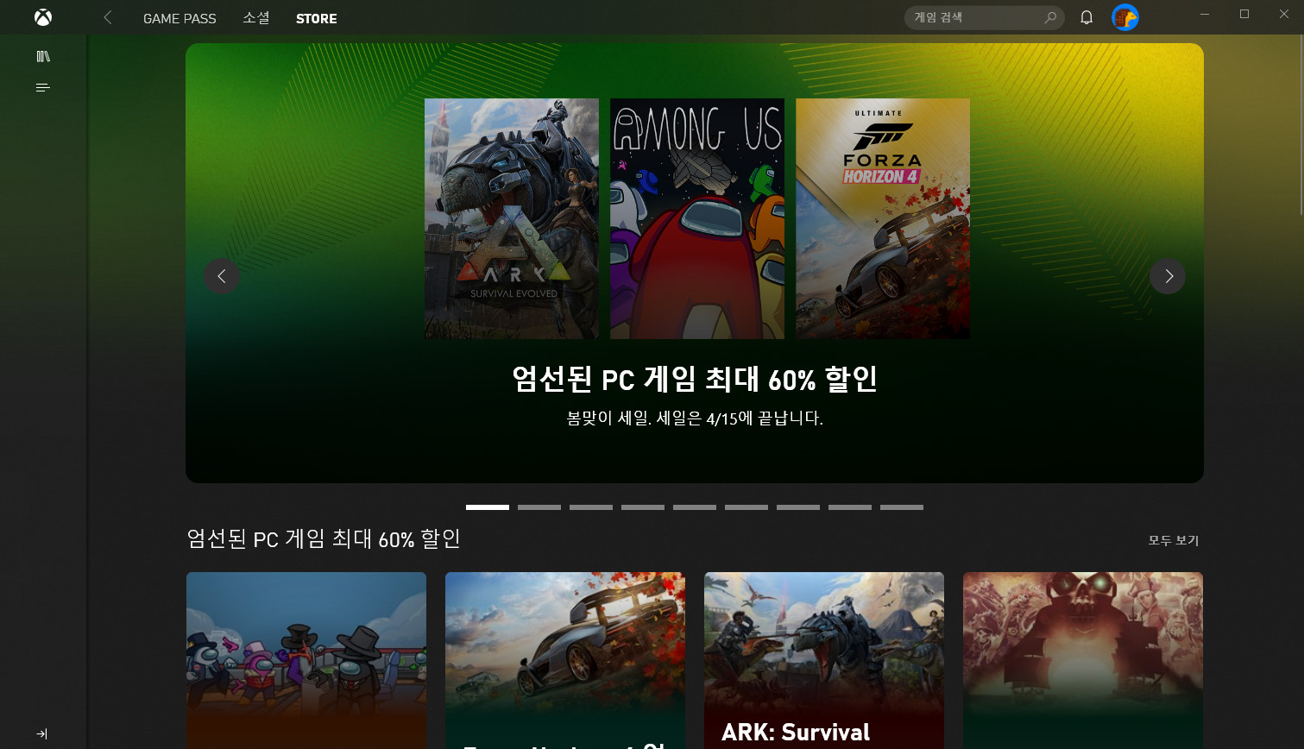
Task: Click the section heading 엄선된 PC 게임 최대 60% 할인
Action: 324,539
